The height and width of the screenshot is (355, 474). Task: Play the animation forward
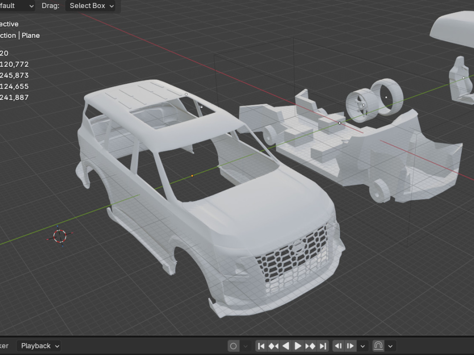click(298, 346)
